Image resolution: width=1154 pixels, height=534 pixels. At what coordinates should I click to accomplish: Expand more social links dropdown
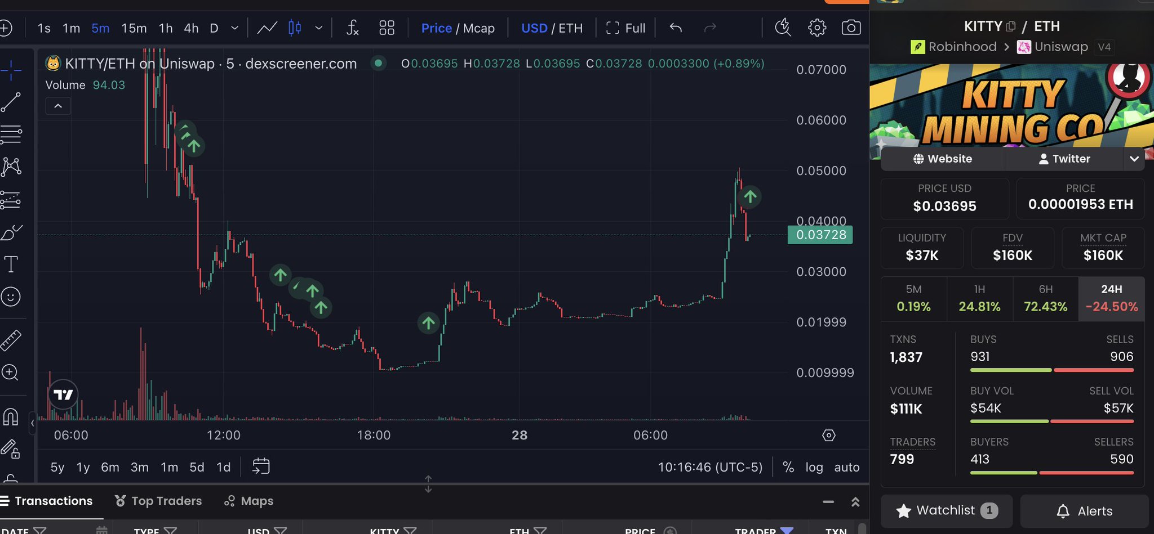[x=1134, y=159]
